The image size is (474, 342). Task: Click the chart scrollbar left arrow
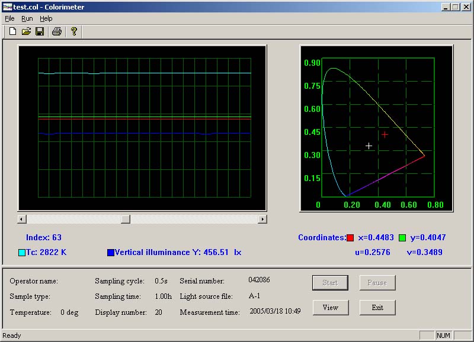point(22,219)
